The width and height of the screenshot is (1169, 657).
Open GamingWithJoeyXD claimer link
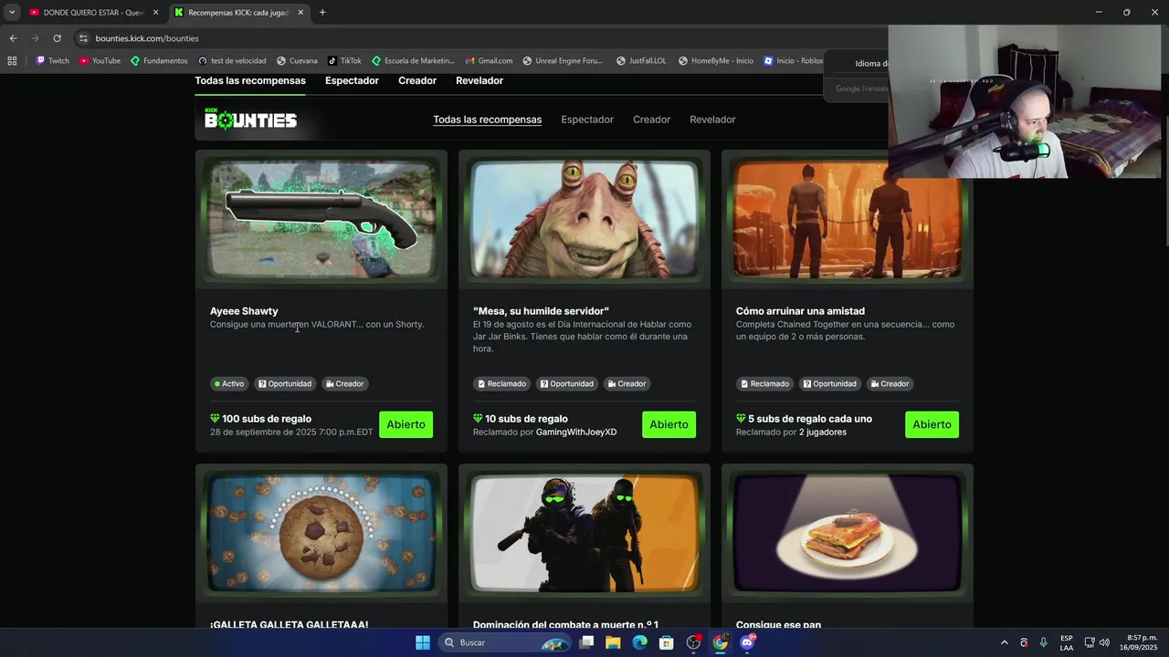tap(576, 432)
